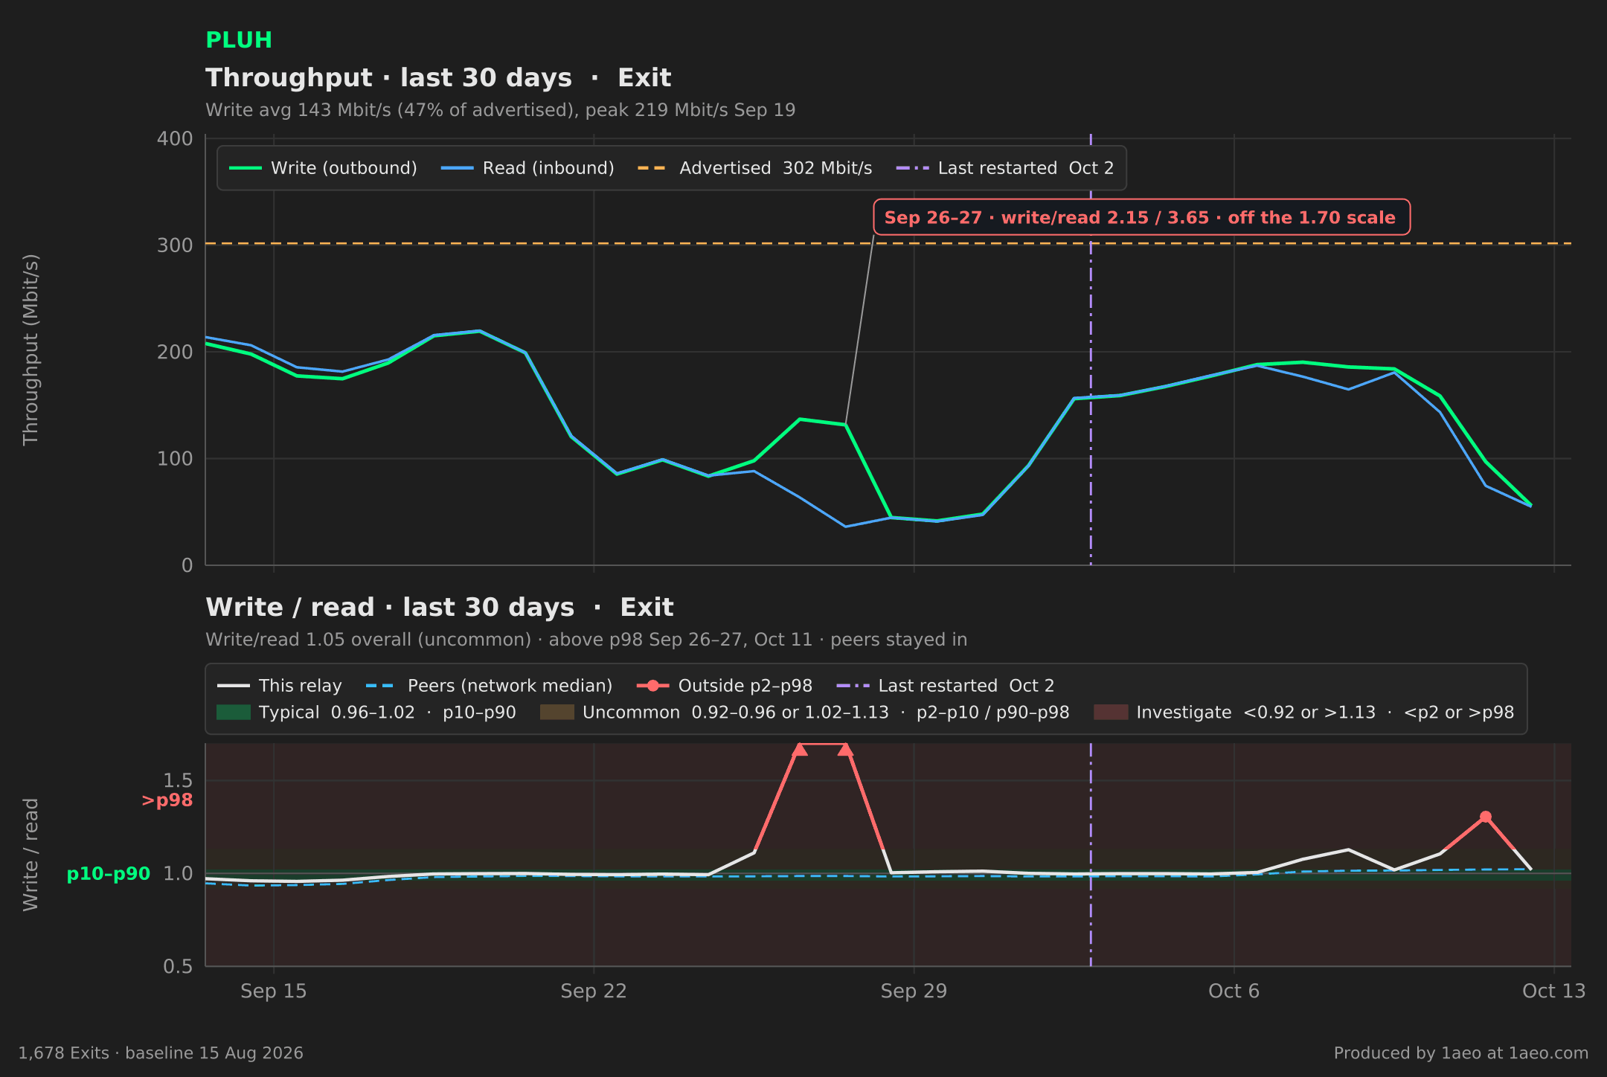Click the 400 y-axis tick label
The height and width of the screenshot is (1077, 1607).
175,139
